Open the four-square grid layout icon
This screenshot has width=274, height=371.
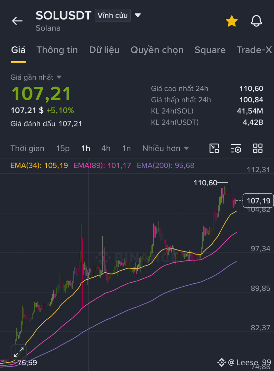[x=258, y=148]
